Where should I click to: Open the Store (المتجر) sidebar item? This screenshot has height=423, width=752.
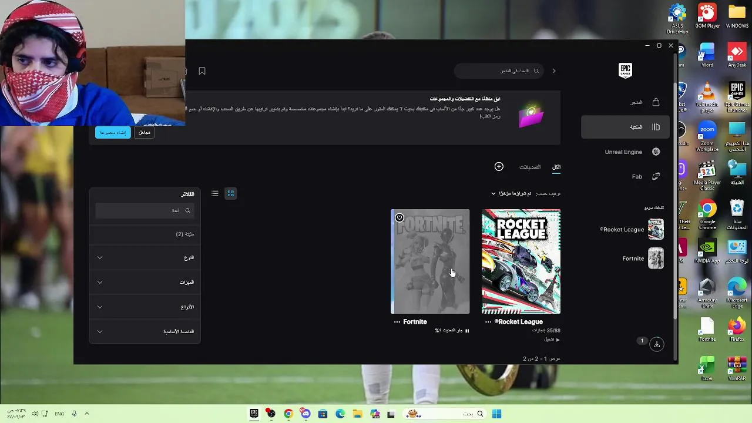625,102
